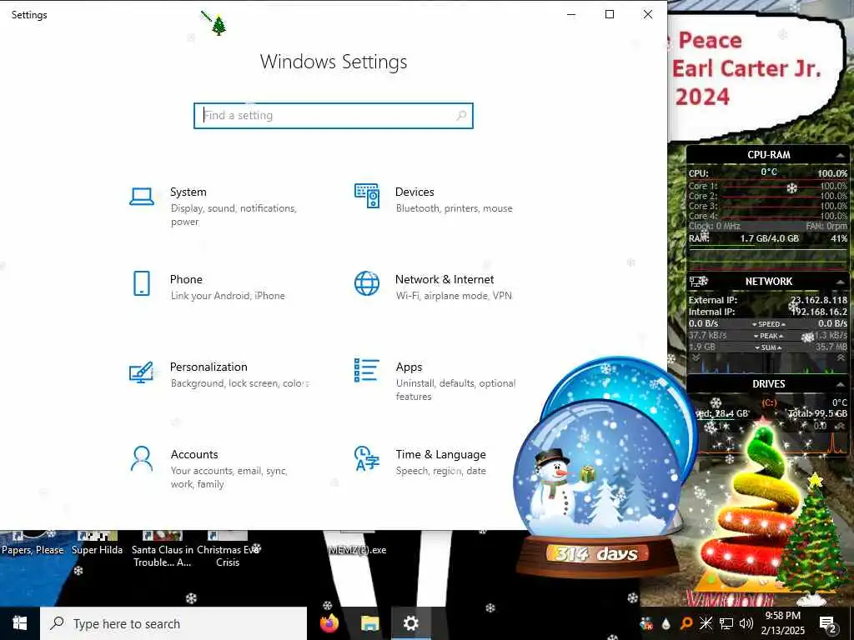Click the CPU 100.0% usage reading
854x640 pixels.
click(x=832, y=173)
